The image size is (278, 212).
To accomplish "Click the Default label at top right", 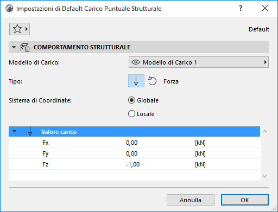I will [x=259, y=29].
